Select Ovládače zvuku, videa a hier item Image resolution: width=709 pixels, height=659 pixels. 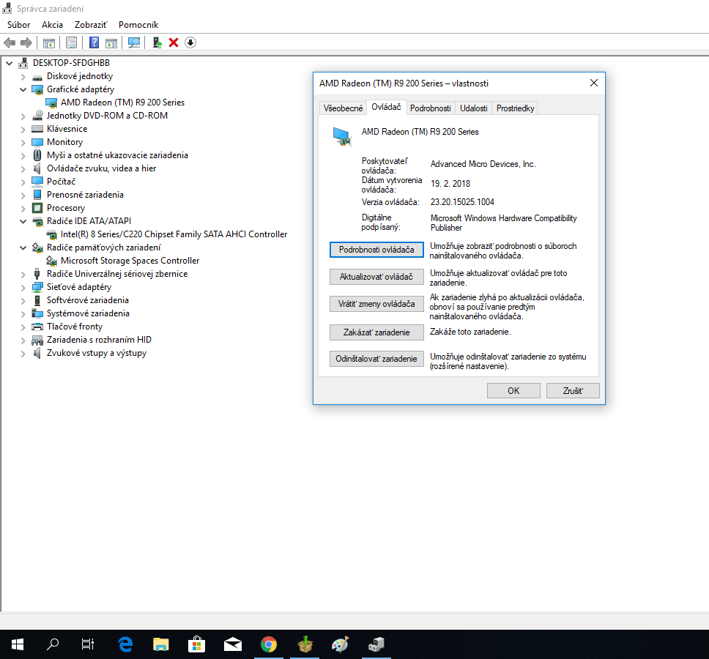pyautogui.click(x=101, y=168)
